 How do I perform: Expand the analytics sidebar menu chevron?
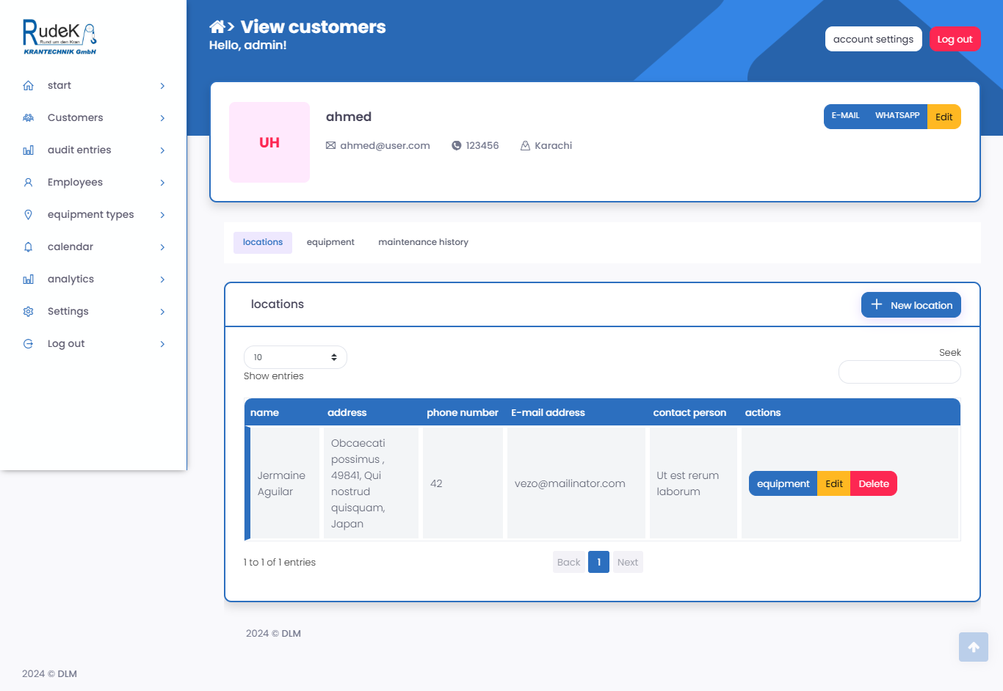[x=162, y=279]
